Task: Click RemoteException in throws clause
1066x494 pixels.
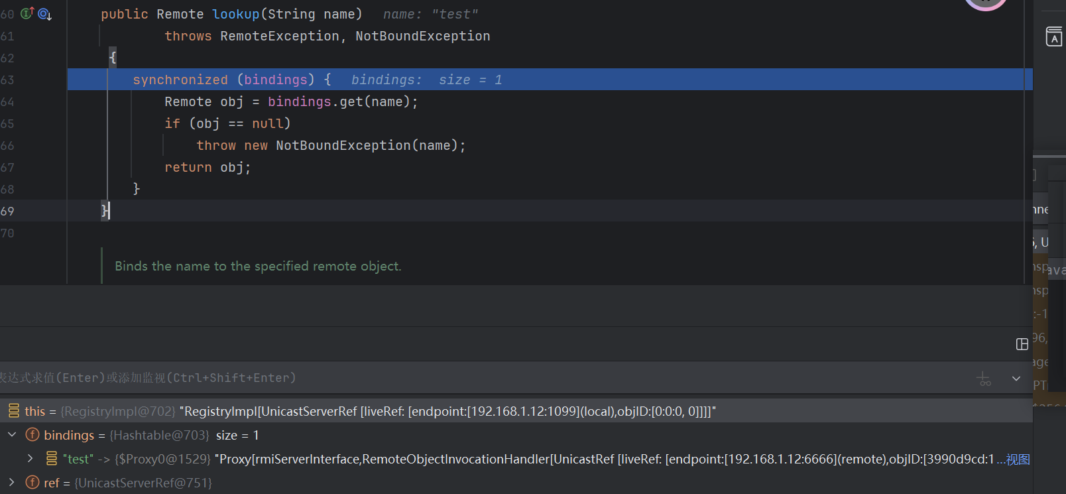Action: [x=280, y=36]
